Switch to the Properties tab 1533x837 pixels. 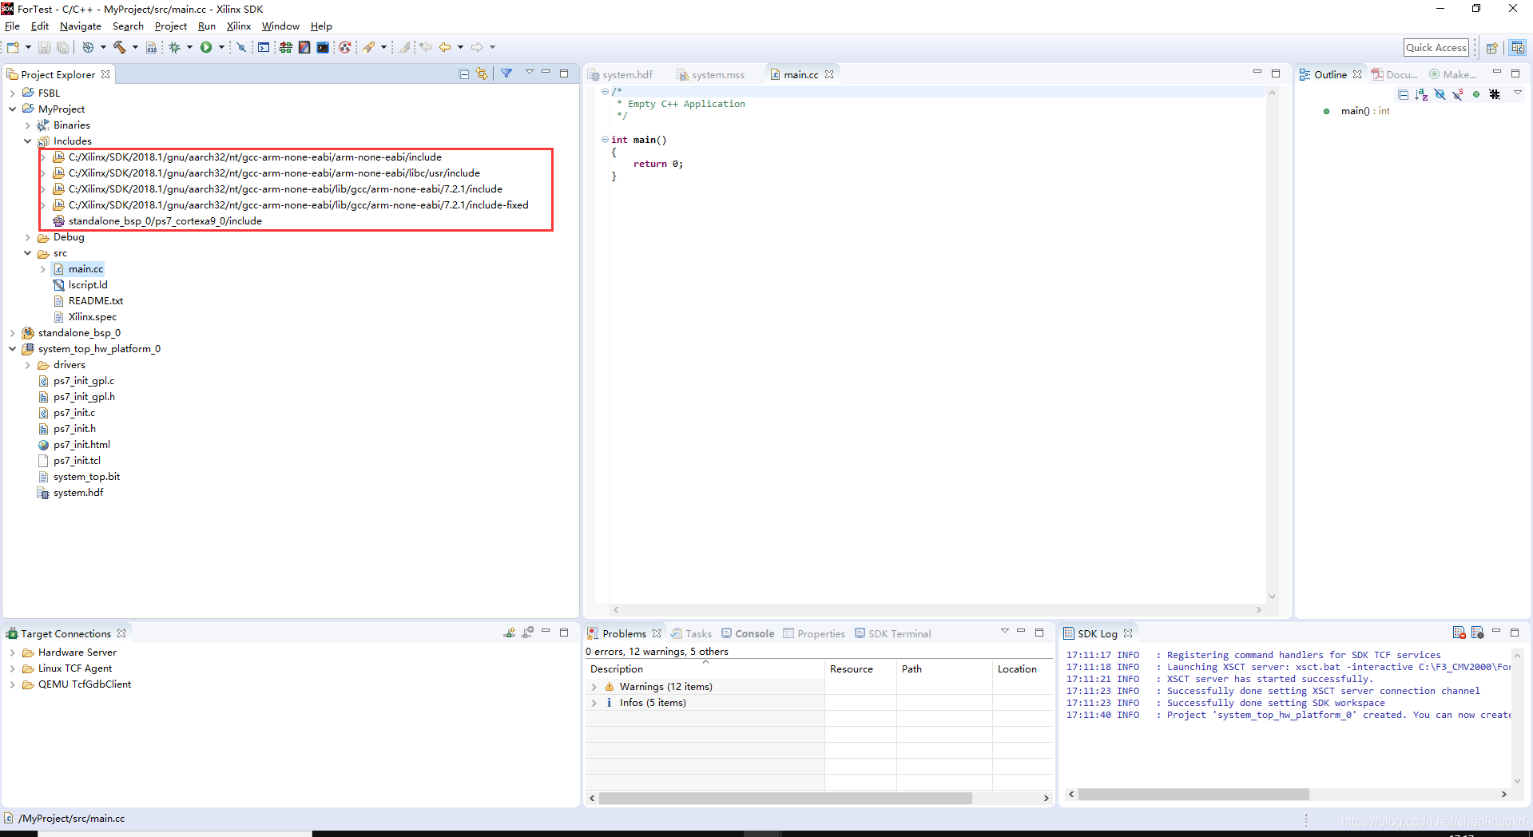(x=814, y=633)
